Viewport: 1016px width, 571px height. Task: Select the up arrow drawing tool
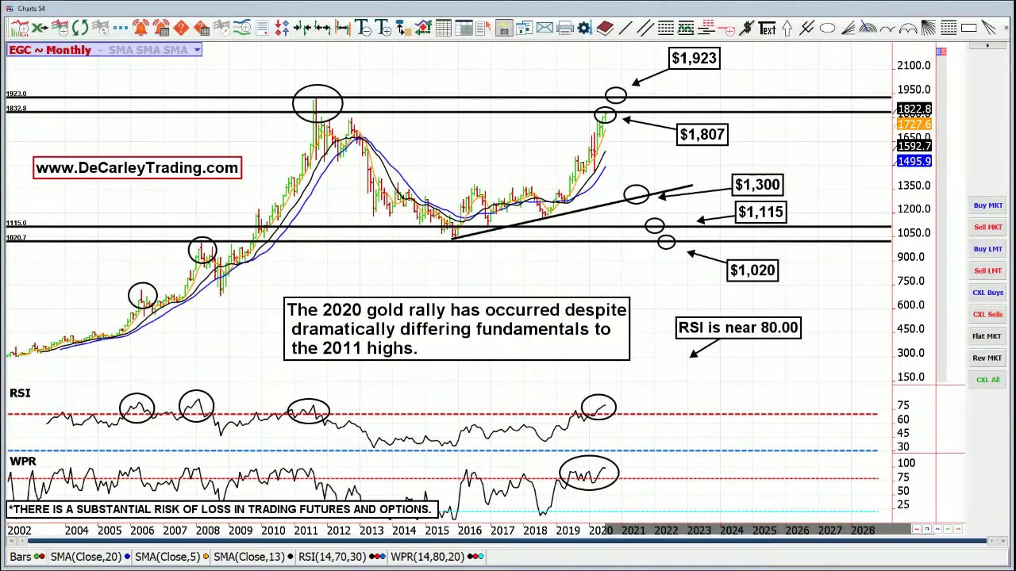787,29
